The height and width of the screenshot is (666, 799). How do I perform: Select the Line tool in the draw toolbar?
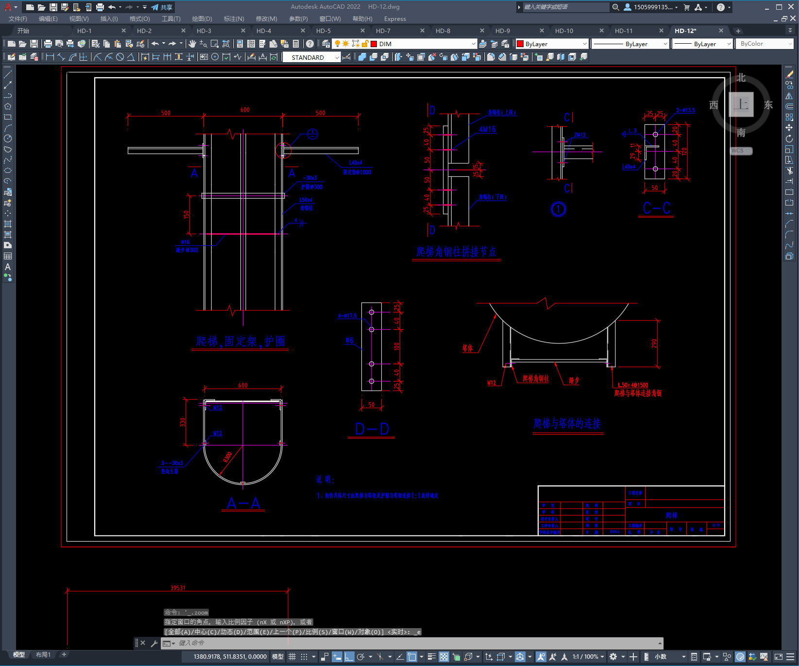8,74
